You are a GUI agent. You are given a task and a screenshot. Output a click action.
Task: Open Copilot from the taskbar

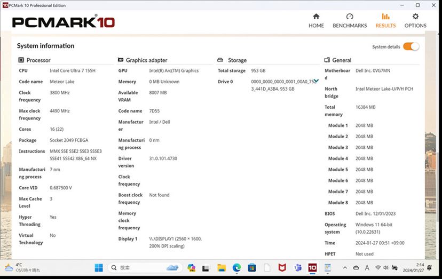tap(192, 268)
